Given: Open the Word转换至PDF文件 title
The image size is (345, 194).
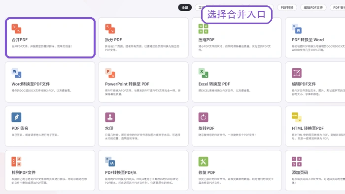Looking at the screenshot, I should [31, 84].
